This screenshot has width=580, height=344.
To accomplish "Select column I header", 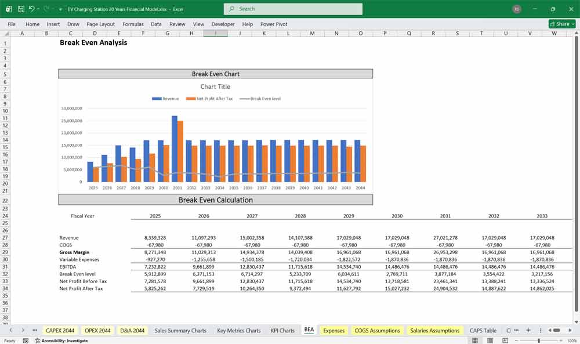I will point(215,33).
